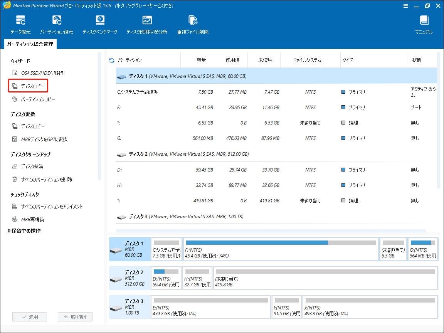Open 重複ファイル削除 duplicate file remover
The width and height of the screenshot is (444, 333).
click(x=193, y=25)
